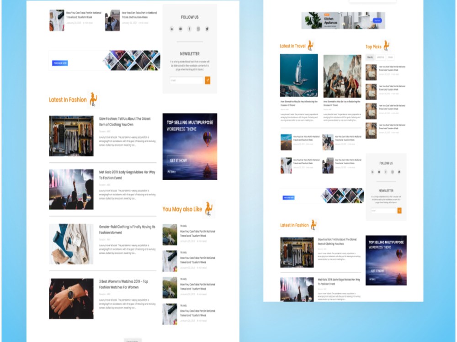Click You May also Like heading
Viewport: 457px width, 342px height.
point(182,209)
